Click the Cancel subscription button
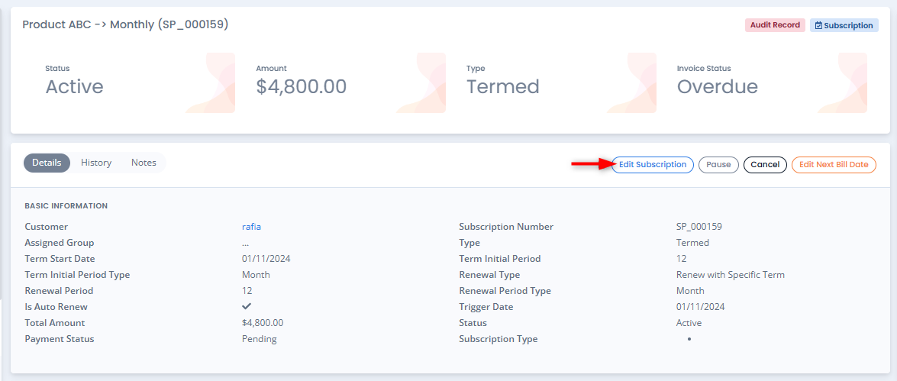The width and height of the screenshot is (897, 381). pyautogui.click(x=765, y=165)
